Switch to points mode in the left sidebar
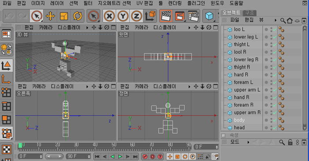This screenshot has width=309, height=161. point(7,93)
